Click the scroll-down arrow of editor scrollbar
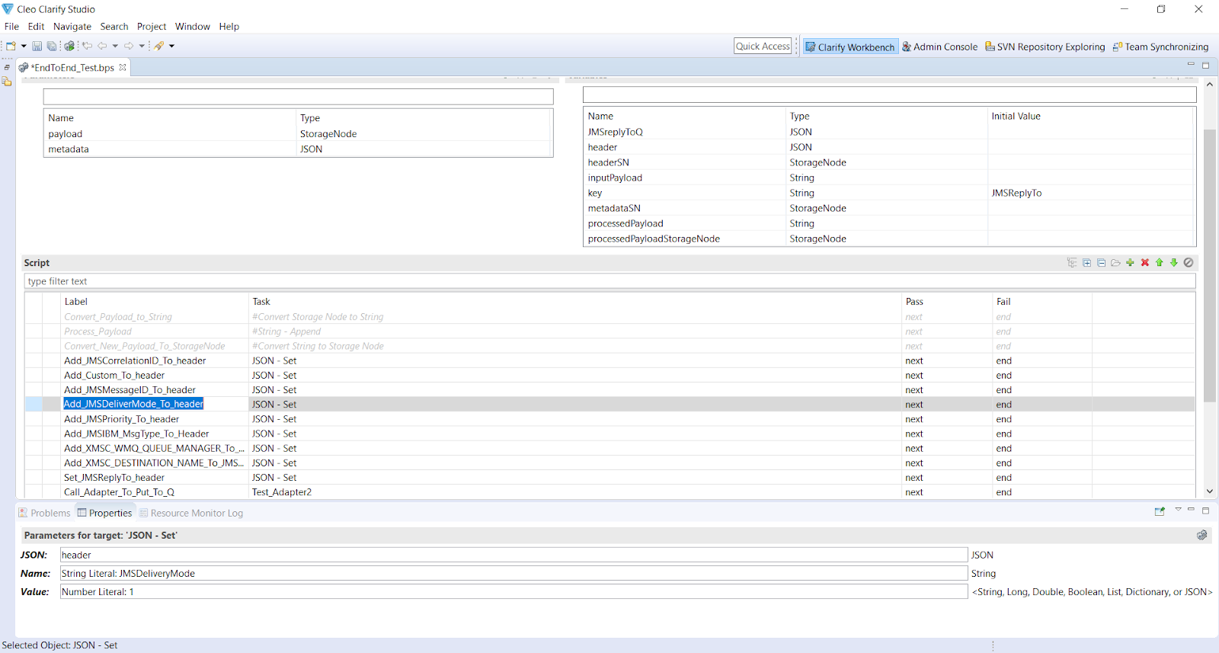The height and width of the screenshot is (653, 1219). [x=1210, y=491]
